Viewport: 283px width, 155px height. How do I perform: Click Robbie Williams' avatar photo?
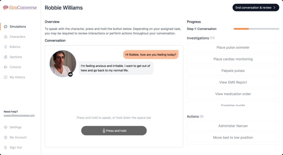pyautogui.click(x=63, y=63)
